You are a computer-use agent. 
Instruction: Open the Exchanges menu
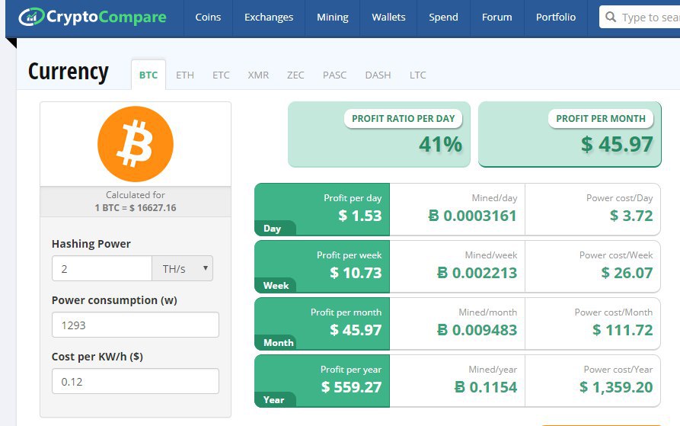point(269,18)
